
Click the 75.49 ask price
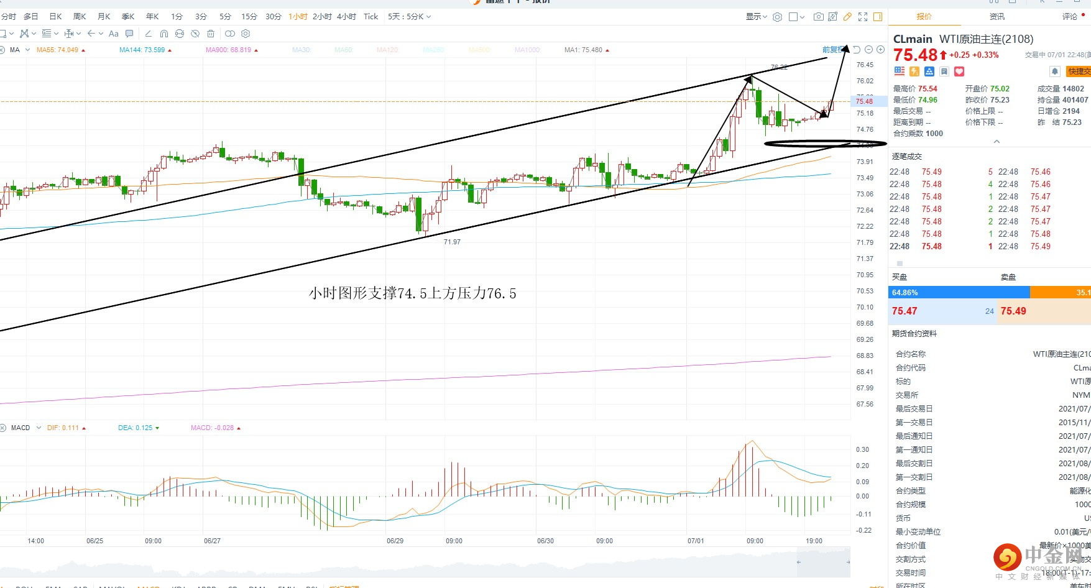pos(1013,311)
